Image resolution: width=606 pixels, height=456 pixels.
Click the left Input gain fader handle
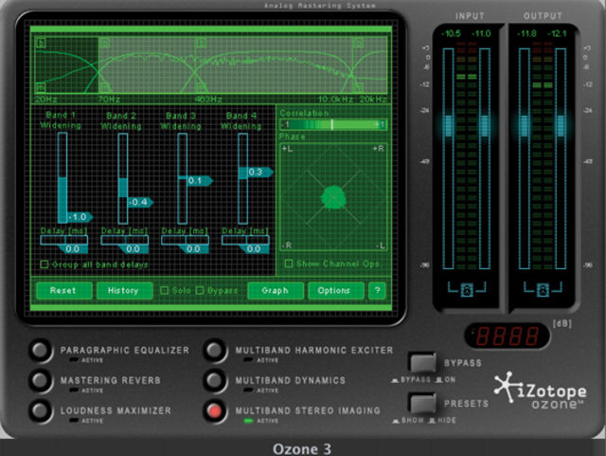448,125
